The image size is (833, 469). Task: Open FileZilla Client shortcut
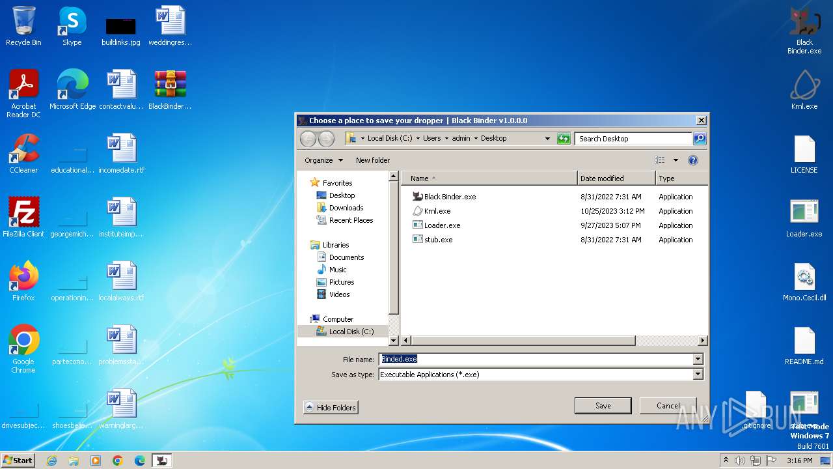tap(23, 218)
